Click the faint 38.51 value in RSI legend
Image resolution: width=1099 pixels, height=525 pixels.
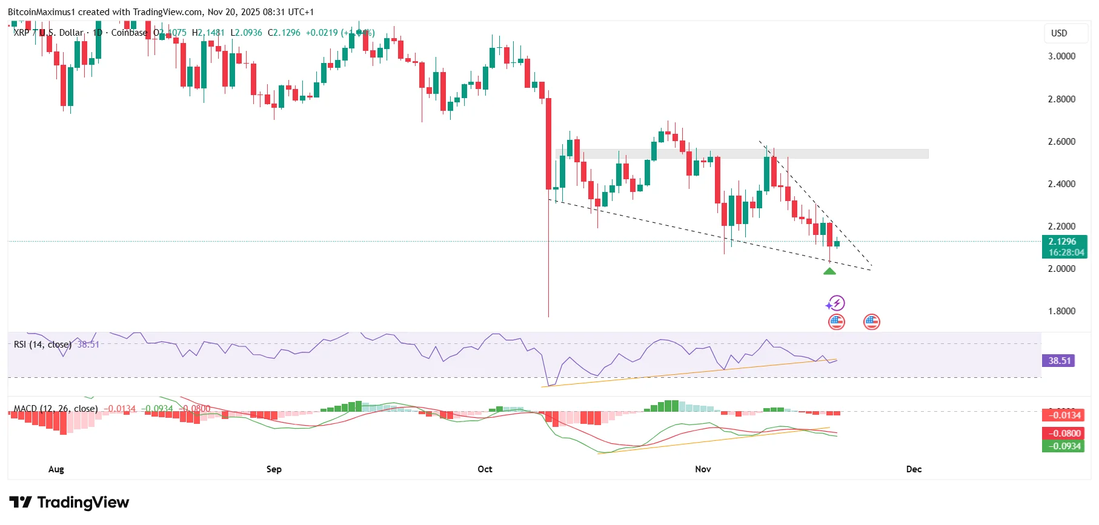(88, 345)
